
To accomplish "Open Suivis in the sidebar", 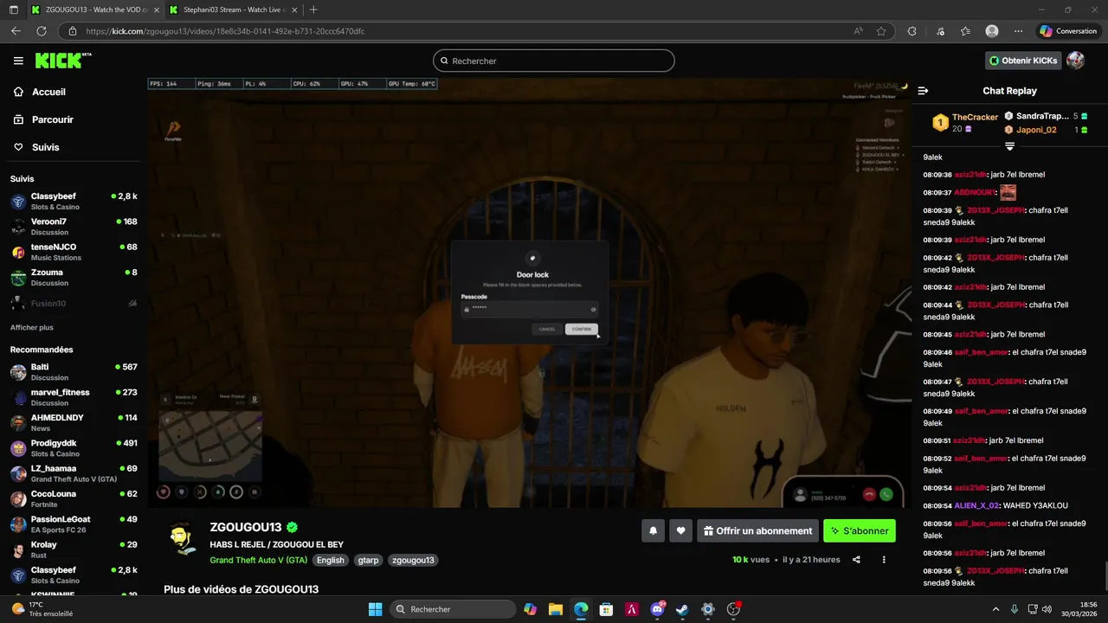I will pos(45,147).
